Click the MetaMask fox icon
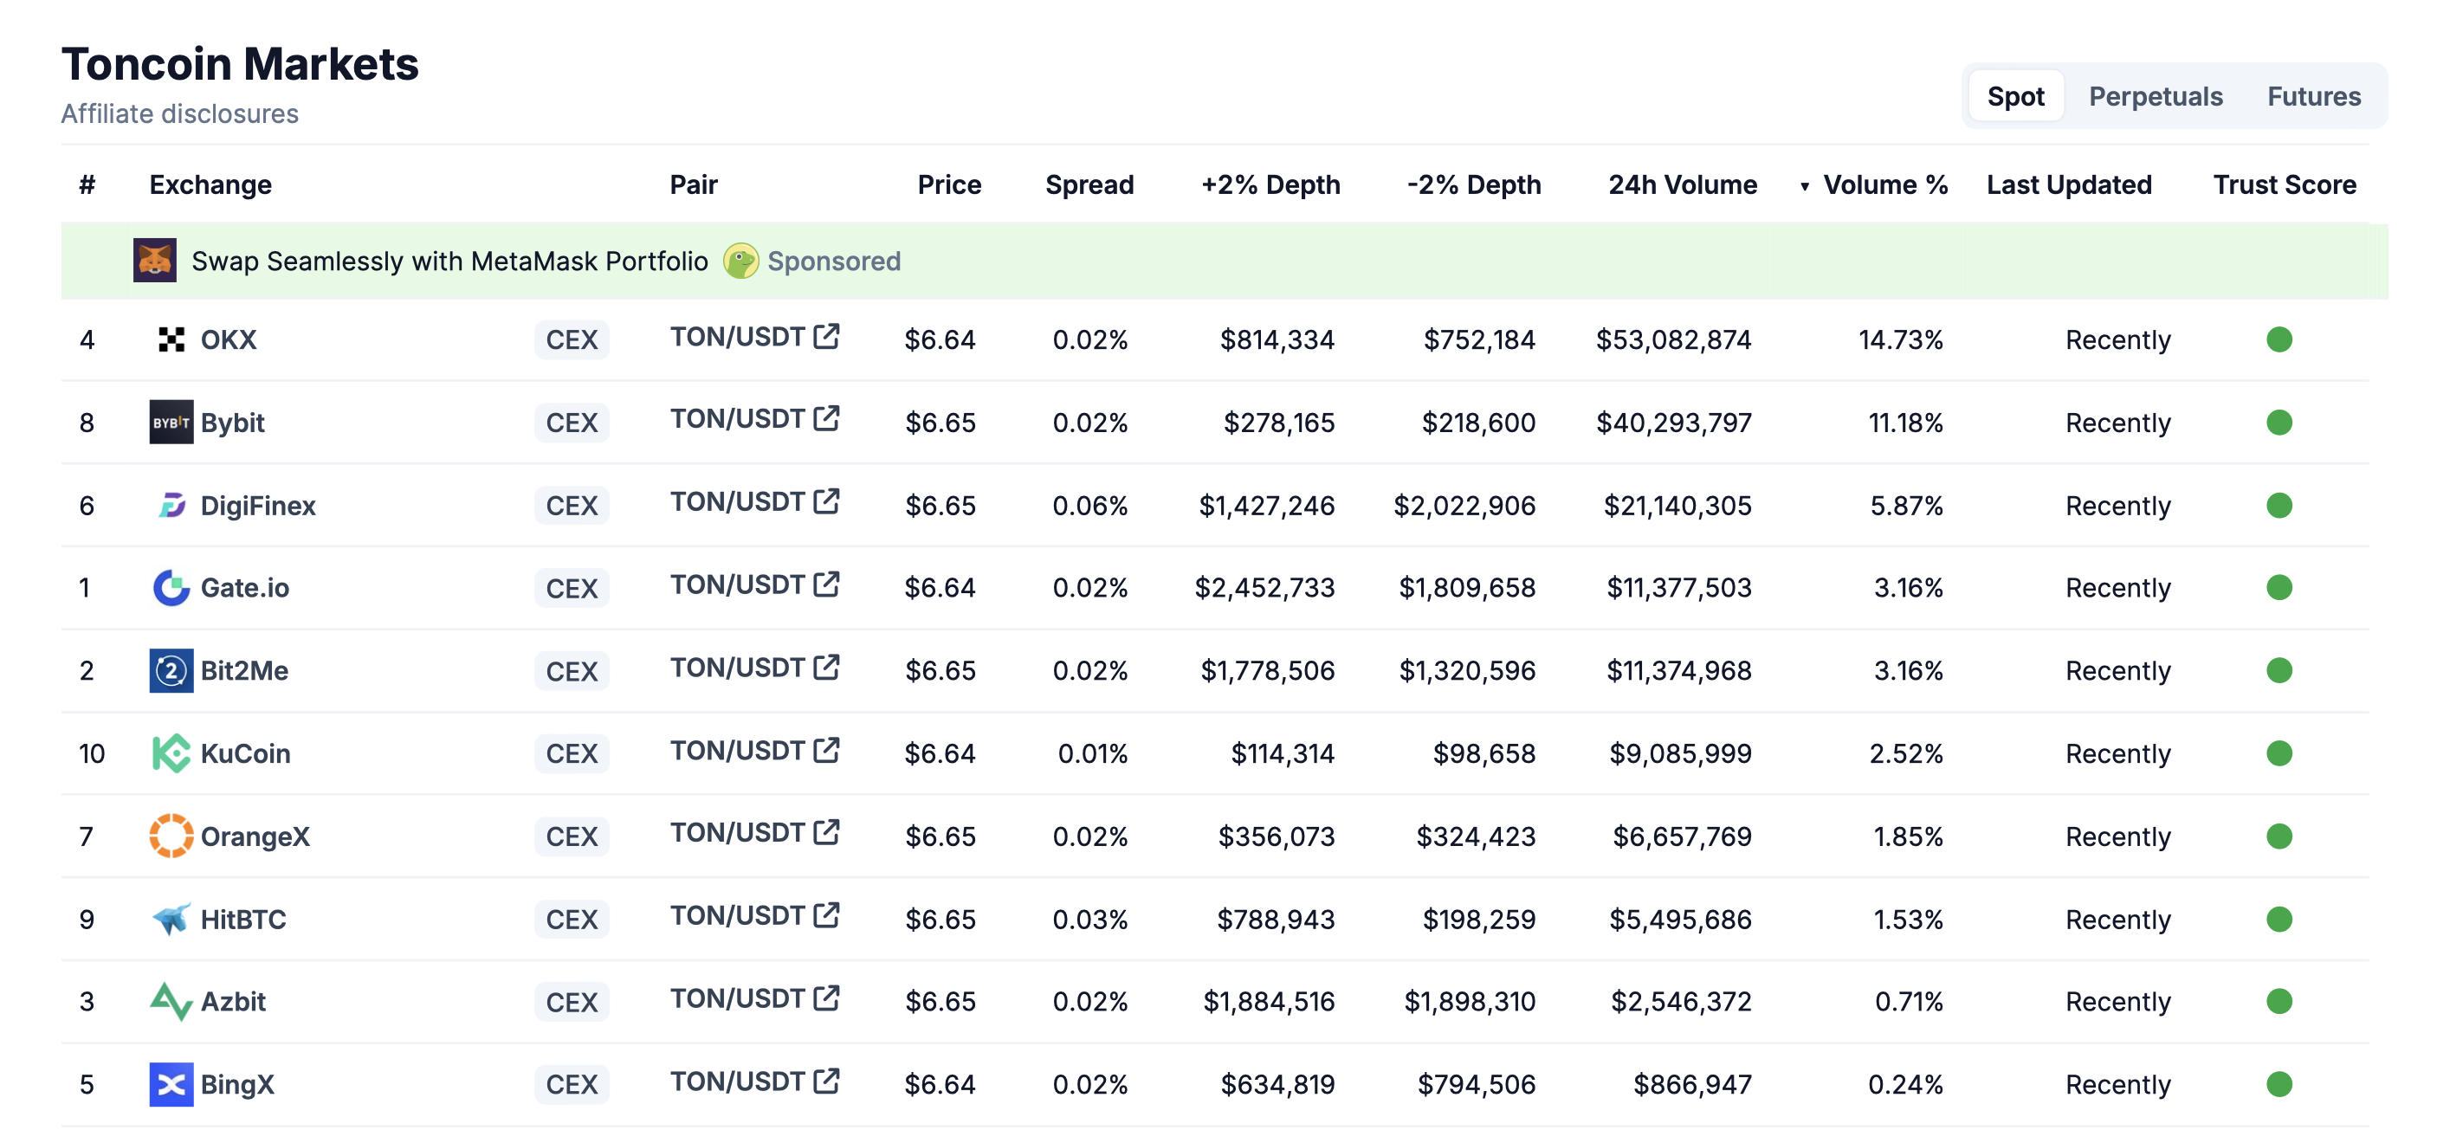This screenshot has width=2437, height=1143. pyautogui.click(x=154, y=260)
